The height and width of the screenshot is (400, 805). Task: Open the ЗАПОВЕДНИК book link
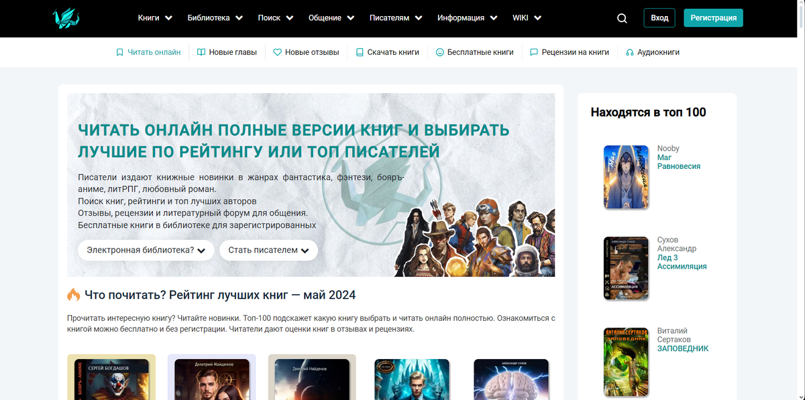click(683, 348)
